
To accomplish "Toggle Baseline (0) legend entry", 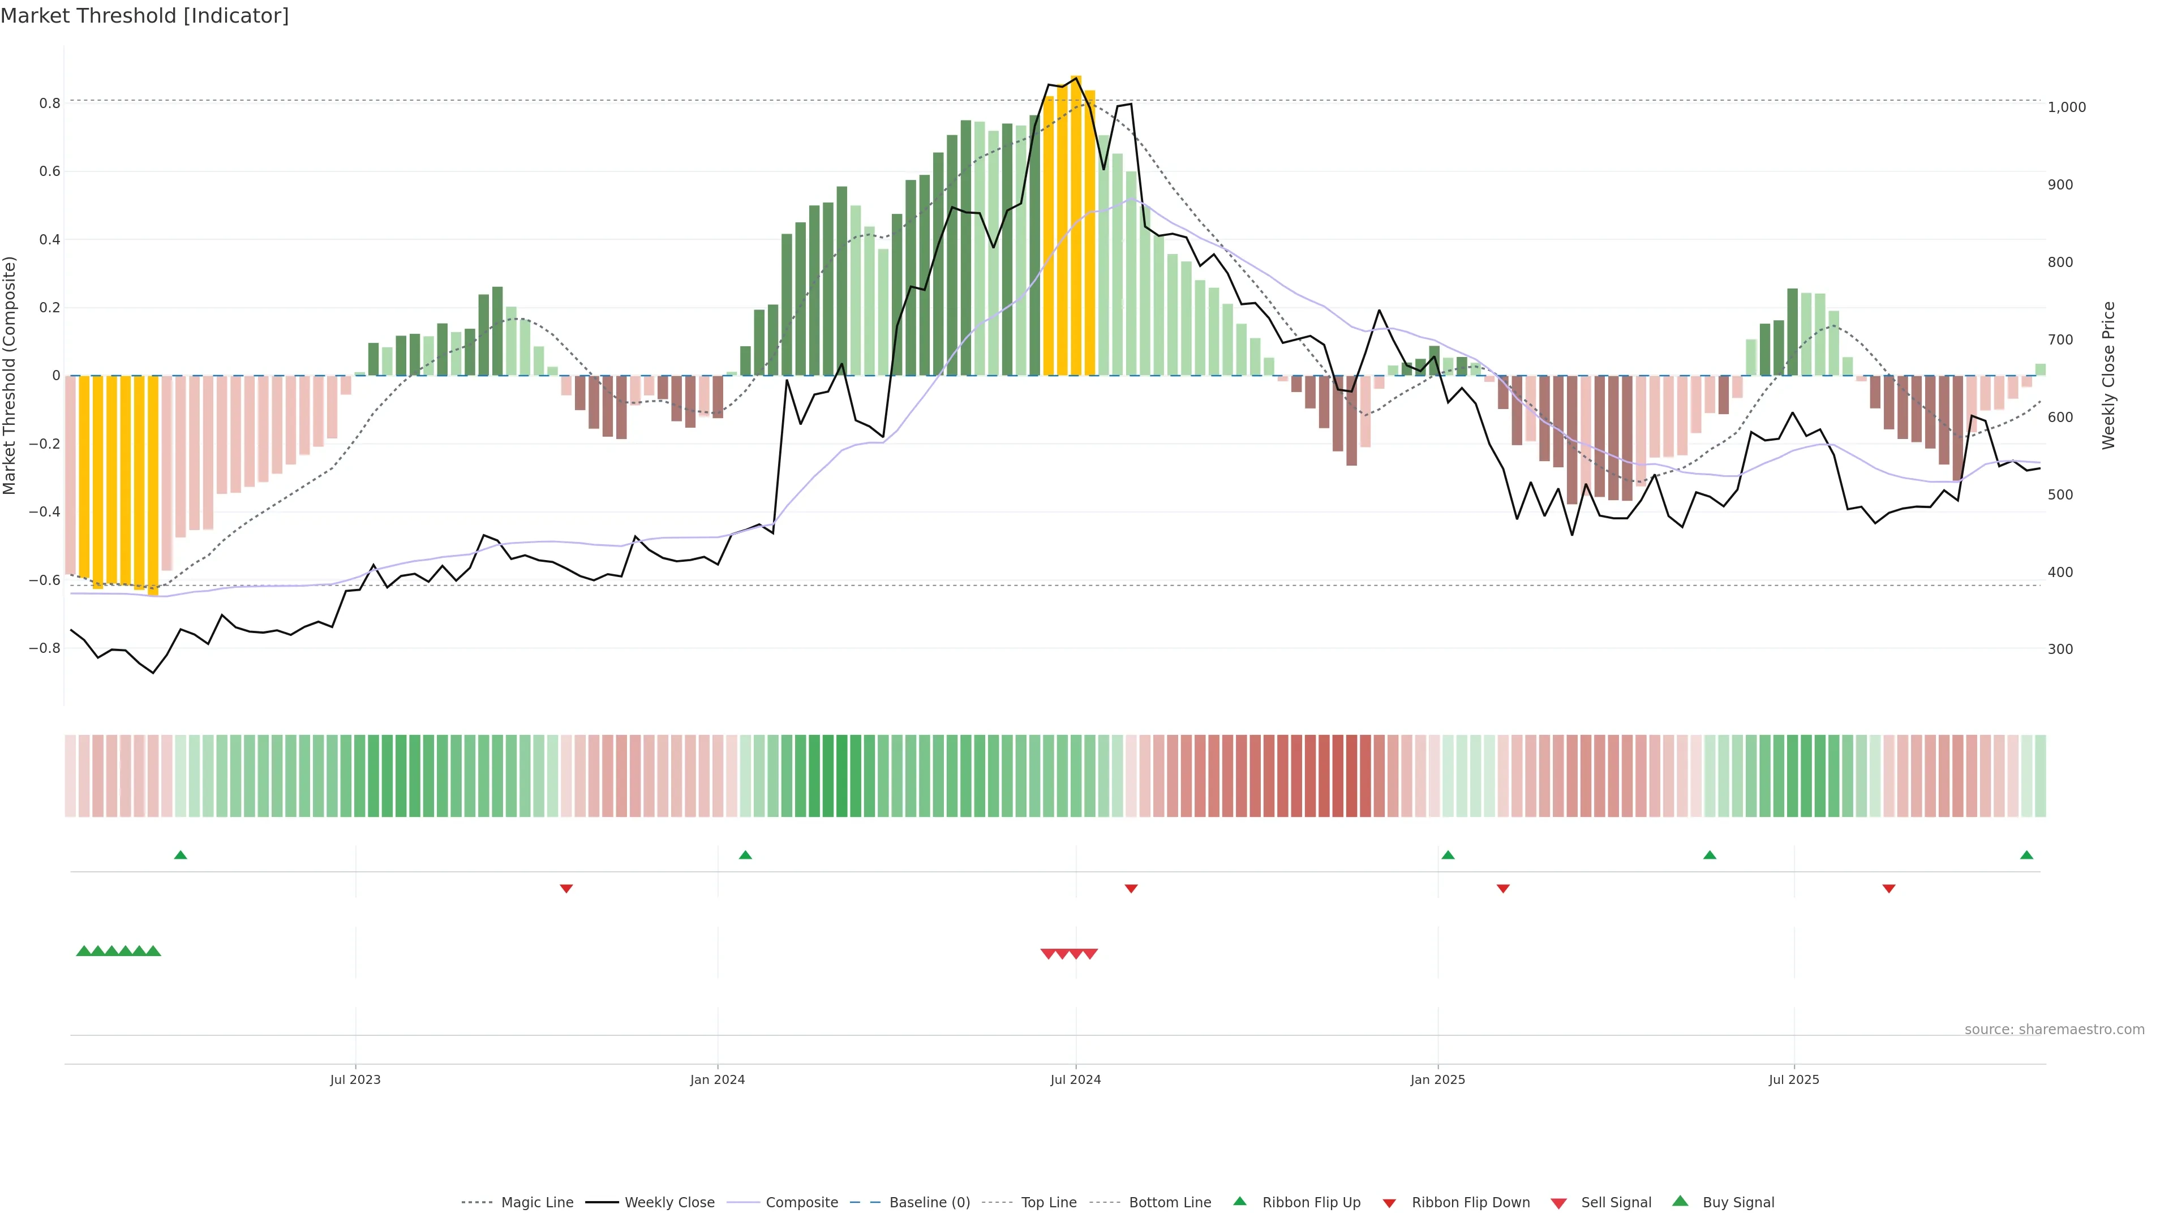I will click(930, 1203).
